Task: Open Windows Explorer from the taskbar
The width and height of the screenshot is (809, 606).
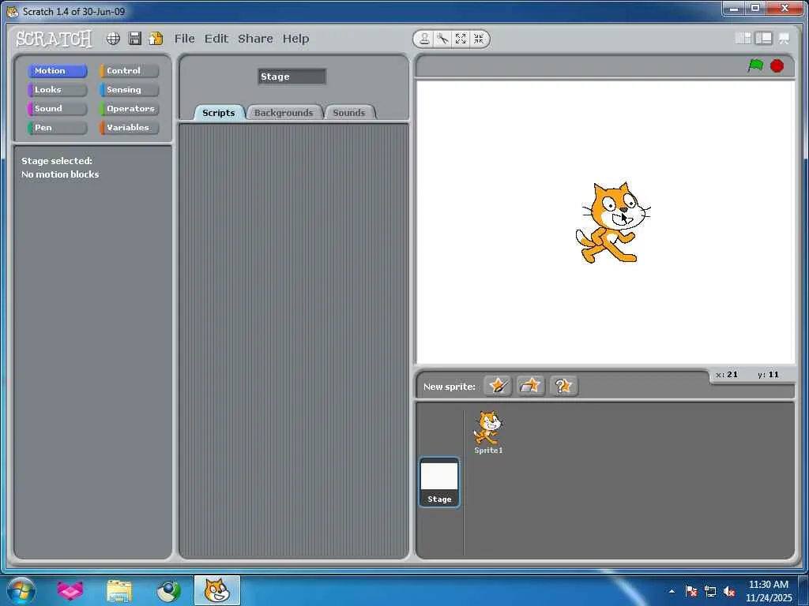Action: (x=119, y=590)
